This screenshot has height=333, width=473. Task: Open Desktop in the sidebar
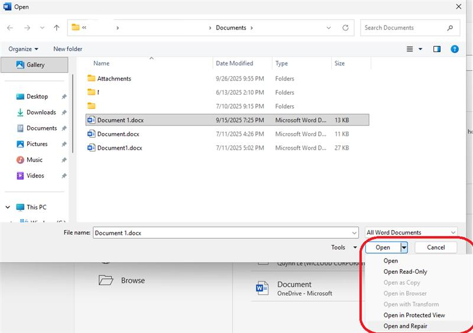pos(37,96)
